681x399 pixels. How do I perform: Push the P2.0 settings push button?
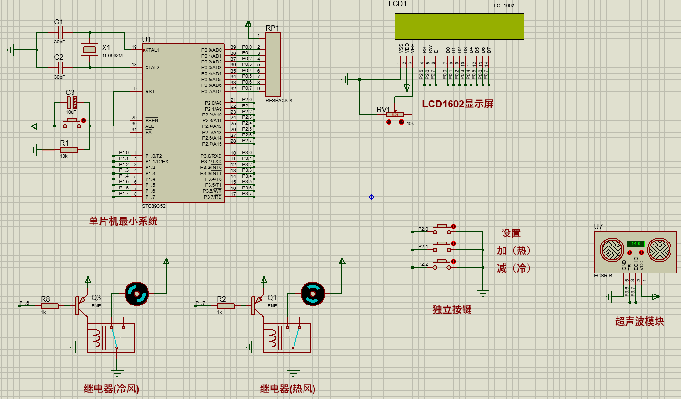pos(441,229)
